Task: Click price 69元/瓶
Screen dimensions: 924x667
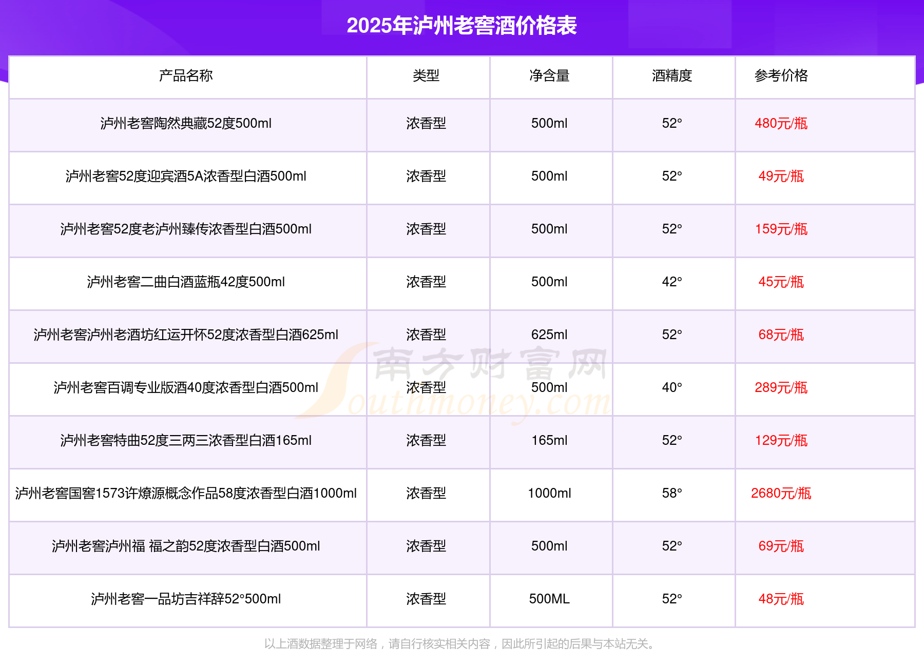Action: click(x=781, y=546)
